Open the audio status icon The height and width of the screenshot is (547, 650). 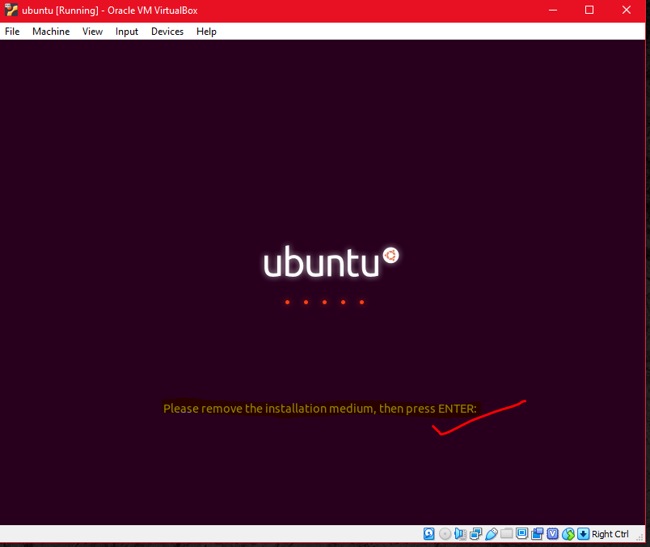click(460, 534)
